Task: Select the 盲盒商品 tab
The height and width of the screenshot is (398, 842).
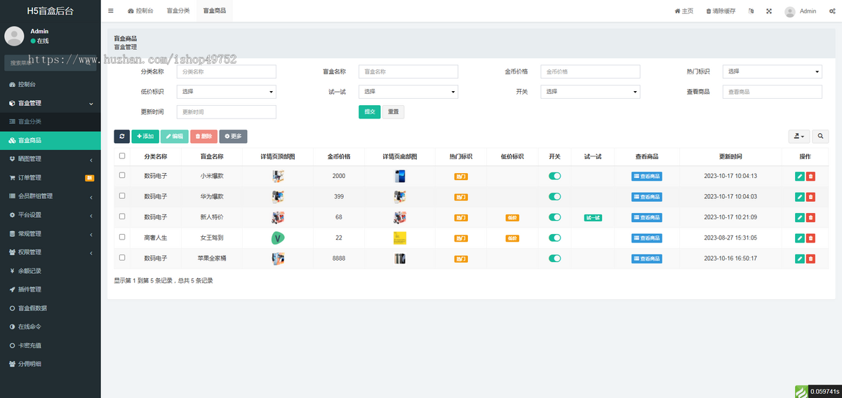Action: pos(214,11)
